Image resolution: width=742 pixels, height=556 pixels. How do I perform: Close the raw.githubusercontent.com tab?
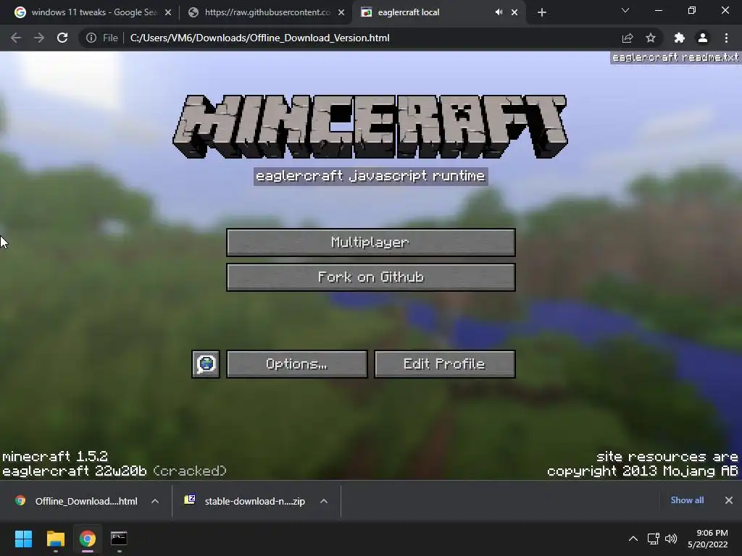click(x=341, y=12)
